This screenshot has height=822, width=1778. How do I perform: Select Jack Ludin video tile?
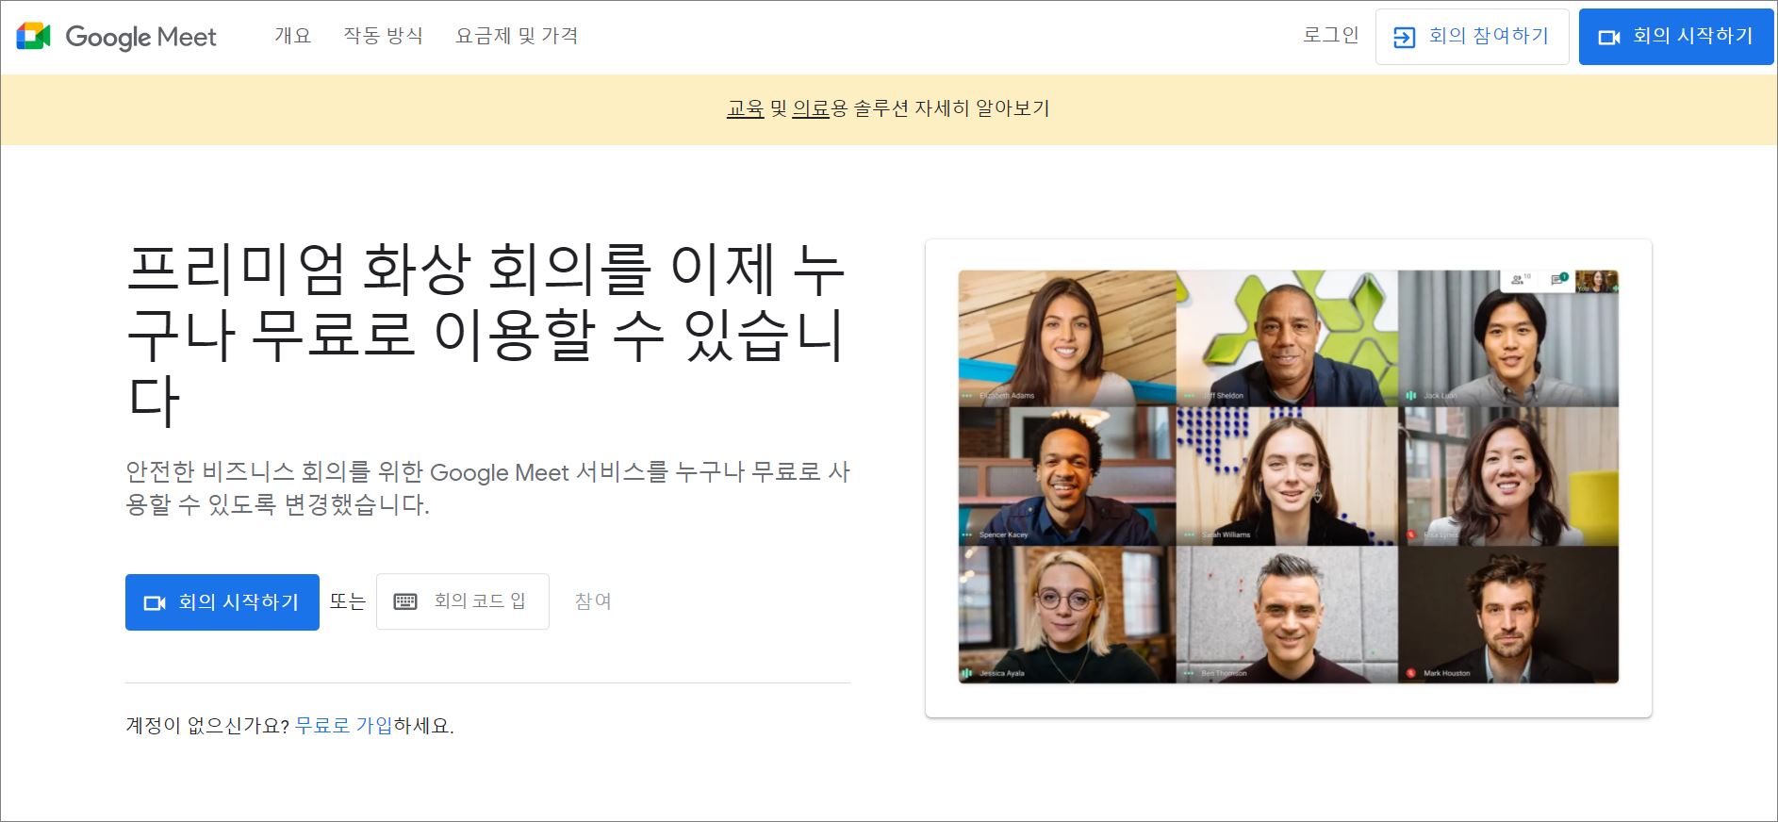coord(1508,338)
